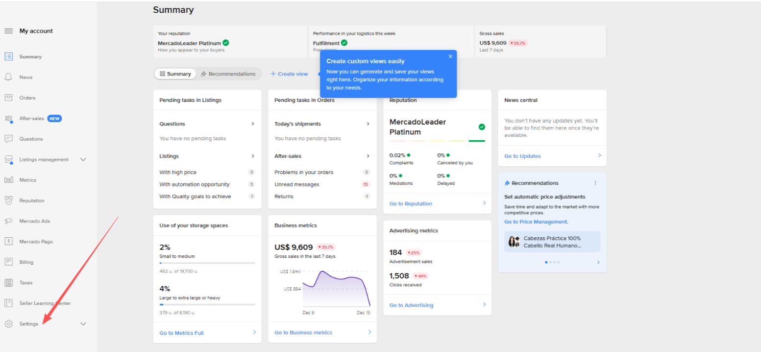The height and width of the screenshot is (352, 761).
Task: Click the Orders box icon in sidebar
Action: coord(8,98)
